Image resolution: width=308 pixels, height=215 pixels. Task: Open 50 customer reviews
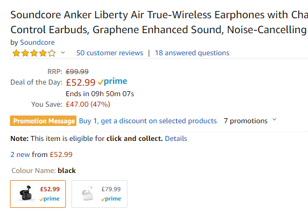[110, 53]
